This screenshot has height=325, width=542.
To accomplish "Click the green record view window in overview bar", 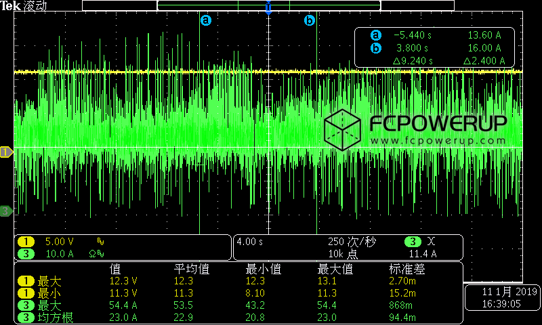I will (x=268, y=5).
